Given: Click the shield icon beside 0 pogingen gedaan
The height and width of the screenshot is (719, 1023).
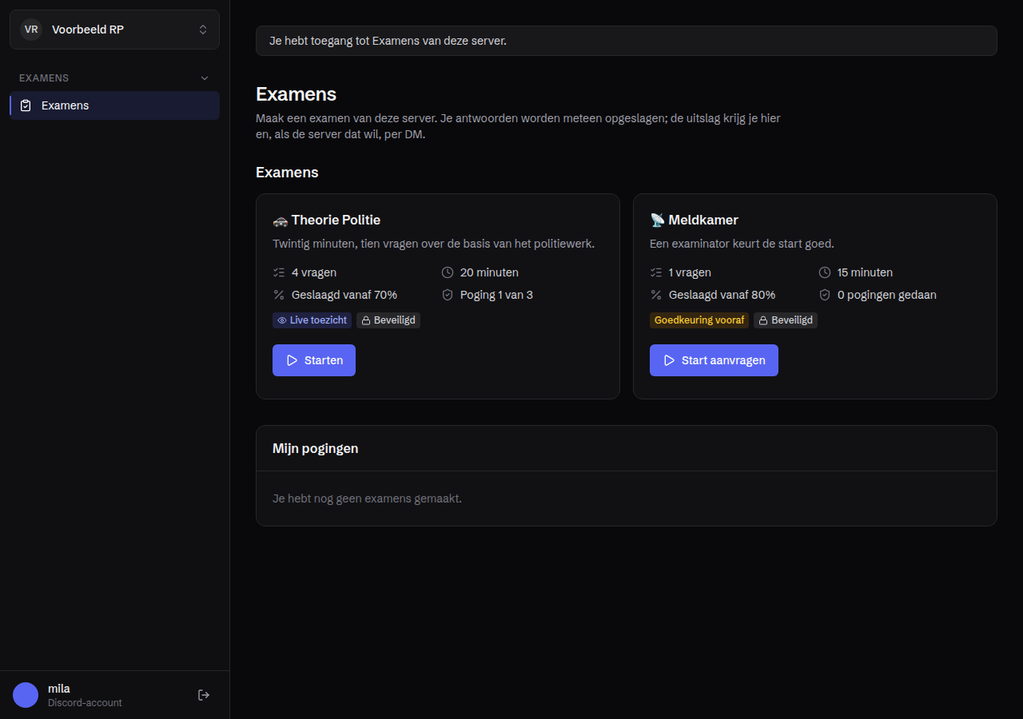Looking at the screenshot, I should [x=825, y=295].
